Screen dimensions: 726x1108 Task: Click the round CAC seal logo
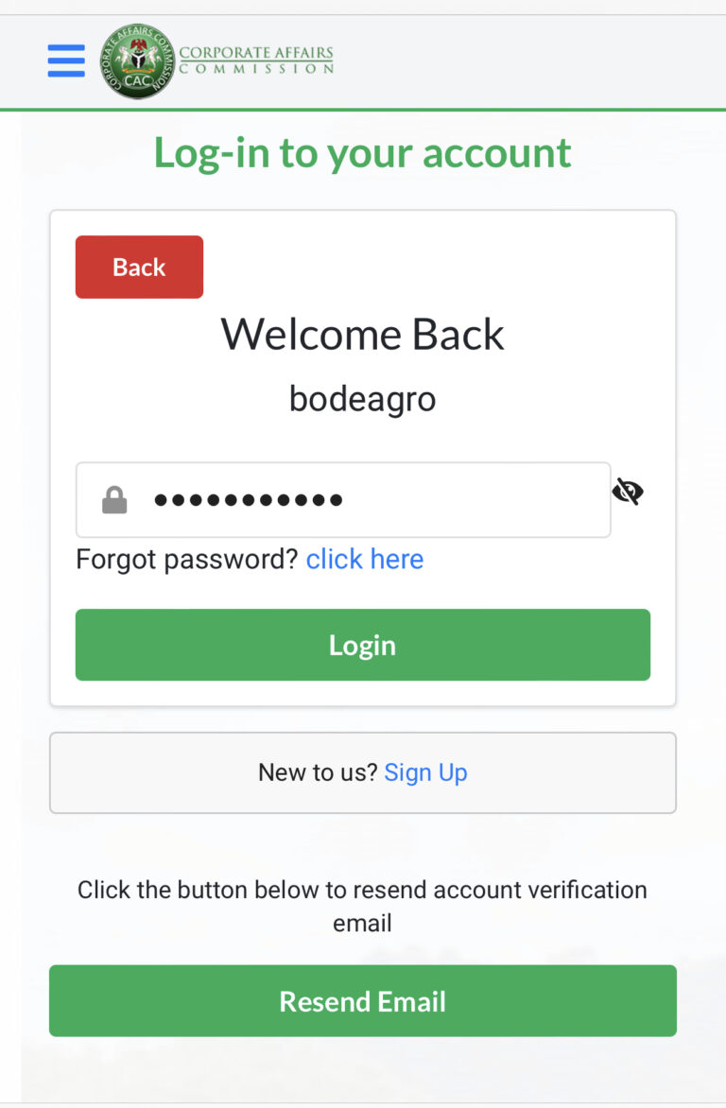tap(138, 61)
